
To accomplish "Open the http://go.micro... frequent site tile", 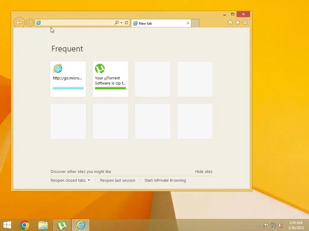I will (x=68, y=79).
